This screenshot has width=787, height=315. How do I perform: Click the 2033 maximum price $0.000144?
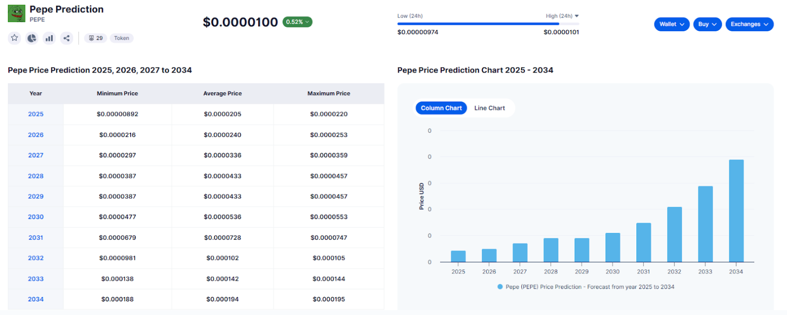tap(329, 279)
